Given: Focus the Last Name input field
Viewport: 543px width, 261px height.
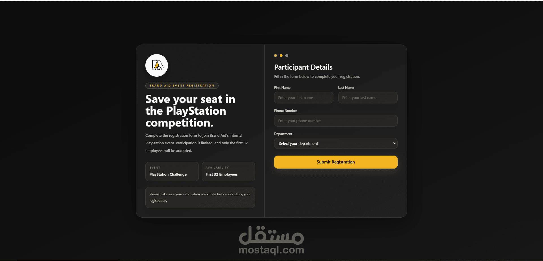Looking at the screenshot, I should point(368,98).
